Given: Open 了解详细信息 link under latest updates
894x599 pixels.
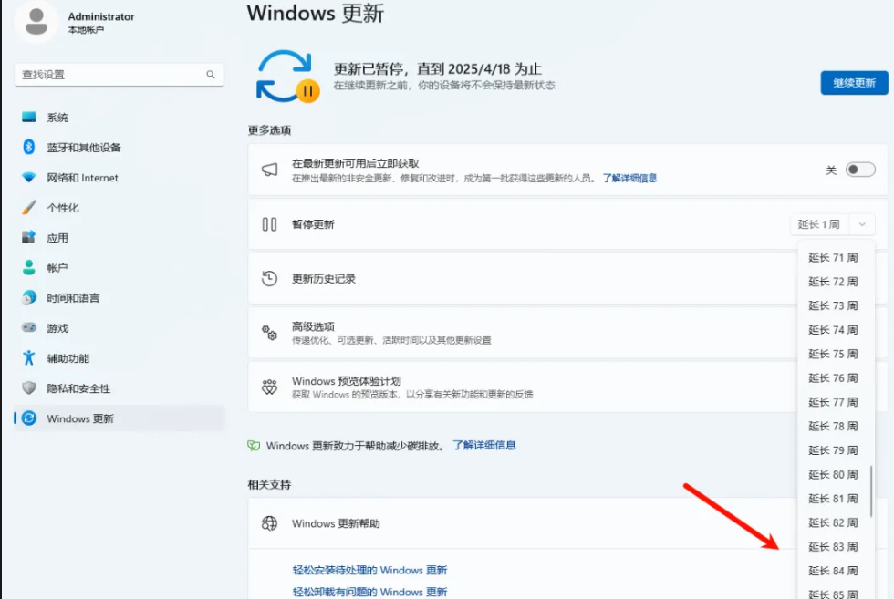Looking at the screenshot, I should point(630,178).
